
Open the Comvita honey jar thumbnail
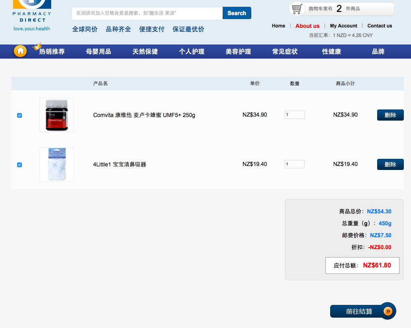point(57,115)
